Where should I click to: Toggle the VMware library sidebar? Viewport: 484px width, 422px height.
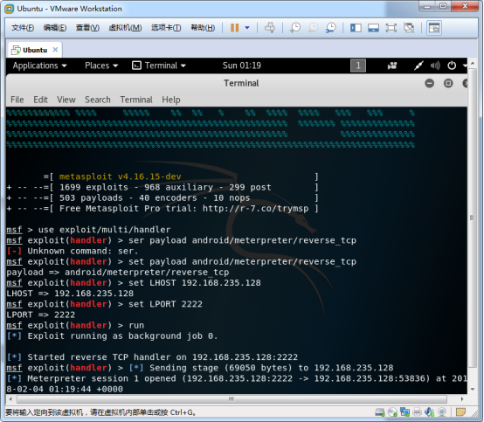[356, 28]
